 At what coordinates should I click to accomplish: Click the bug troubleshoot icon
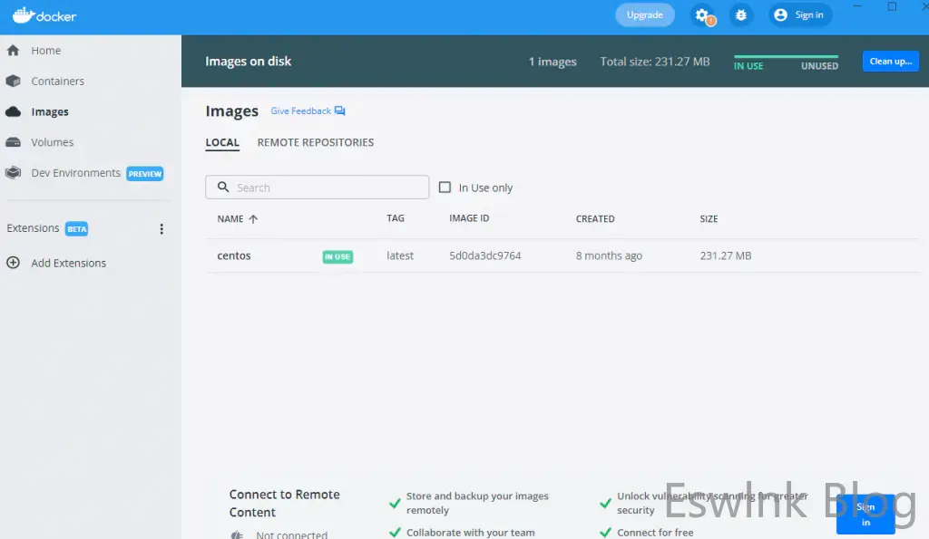(741, 15)
